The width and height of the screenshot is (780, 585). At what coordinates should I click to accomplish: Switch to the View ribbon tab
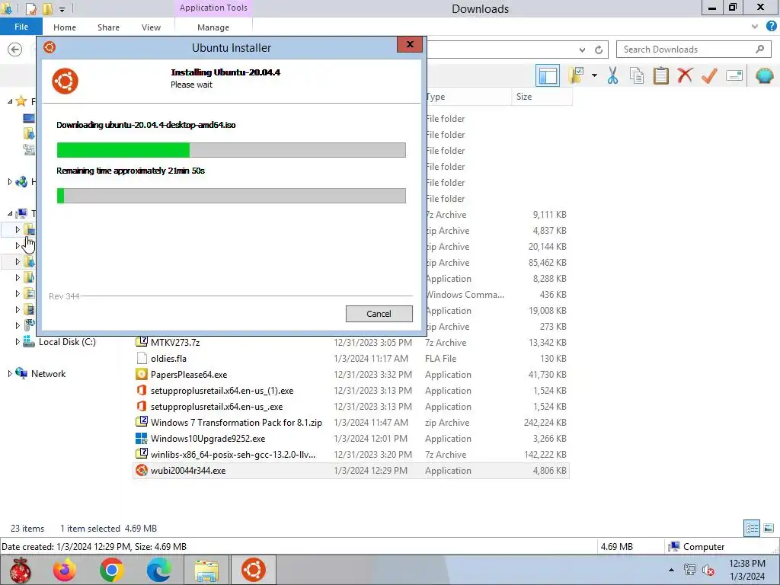151,27
